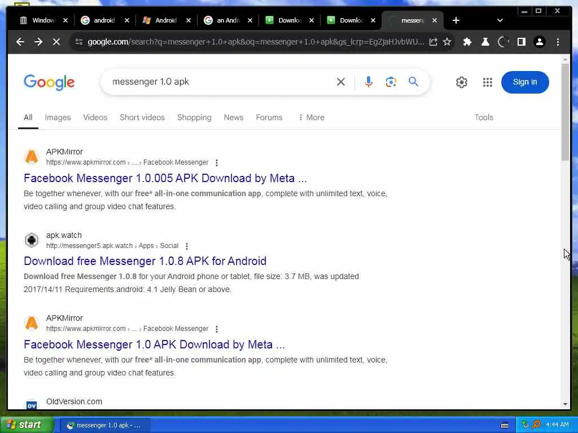Bookmark this page with the star icon
The width and height of the screenshot is (578, 433).
tap(447, 42)
